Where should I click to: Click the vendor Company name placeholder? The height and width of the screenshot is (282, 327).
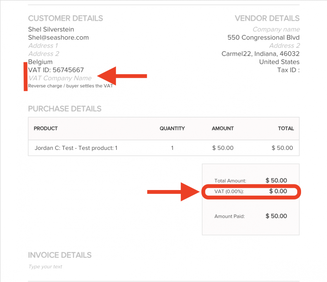point(276,29)
